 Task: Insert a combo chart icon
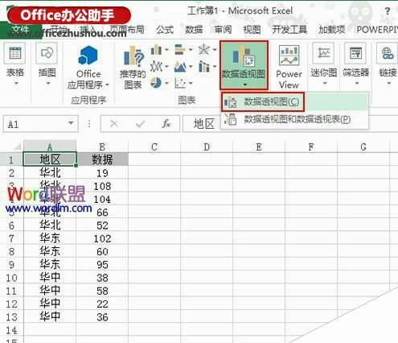[x=204, y=66]
